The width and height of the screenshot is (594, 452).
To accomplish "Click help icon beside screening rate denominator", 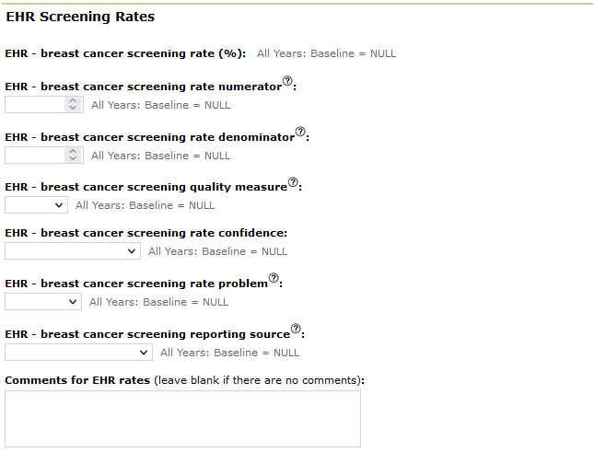I will pos(300,133).
